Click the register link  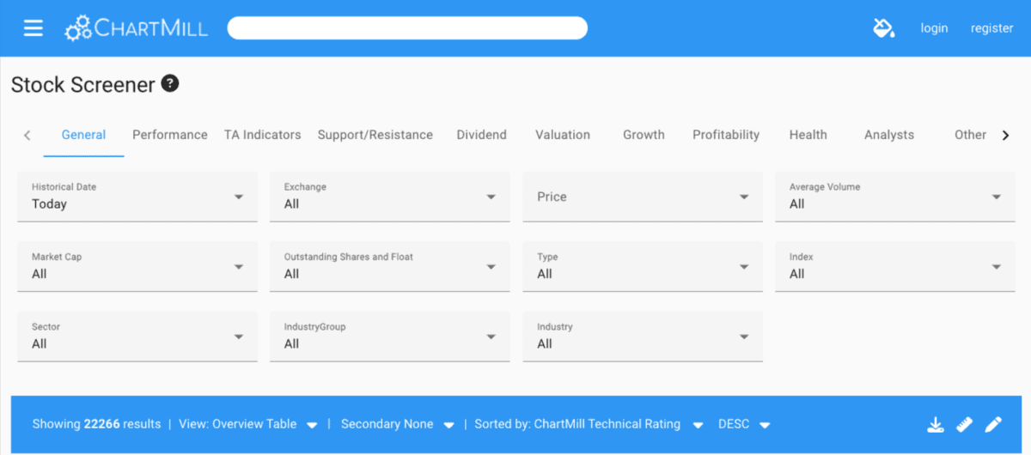[x=992, y=28]
